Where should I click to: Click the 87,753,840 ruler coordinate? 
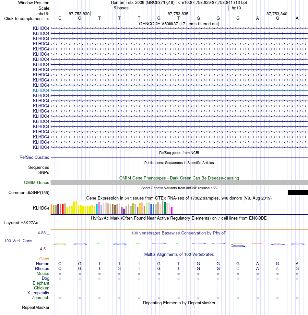pos(277,14)
